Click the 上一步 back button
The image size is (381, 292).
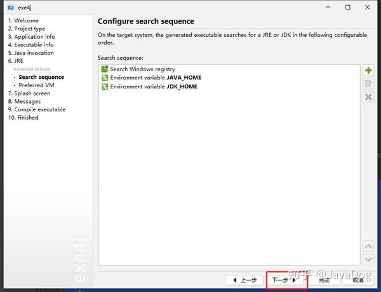coord(244,280)
